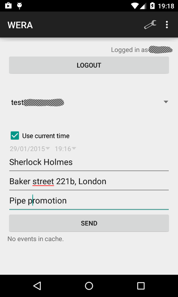This screenshot has height=297, width=178.
Task: Tap the WERA app title
Action: [x=20, y=25]
